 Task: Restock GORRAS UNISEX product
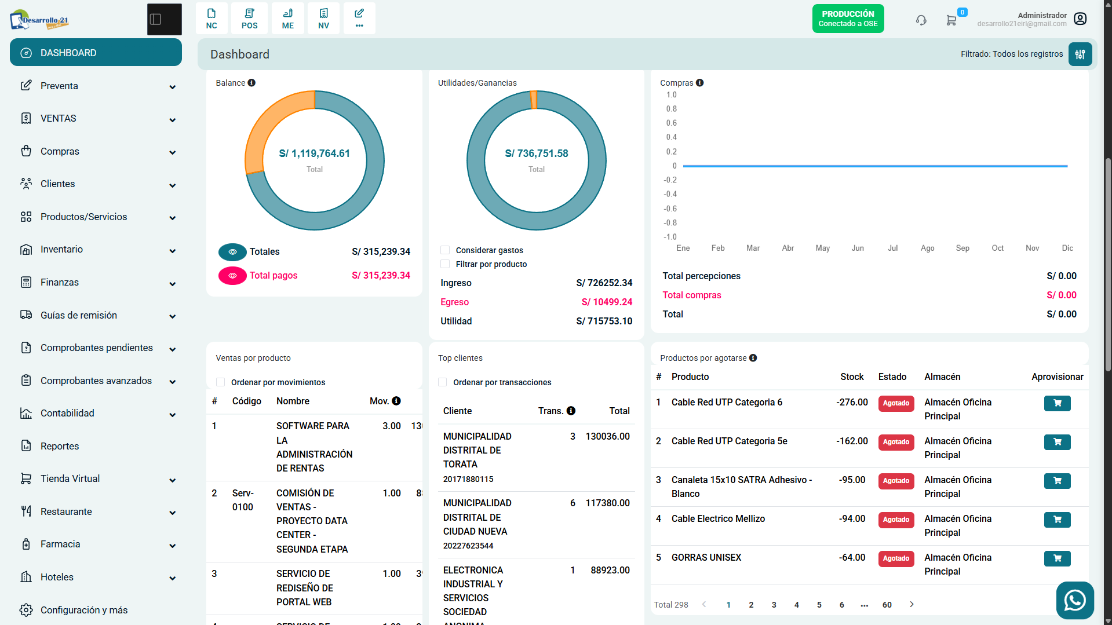tap(1057, 558)
